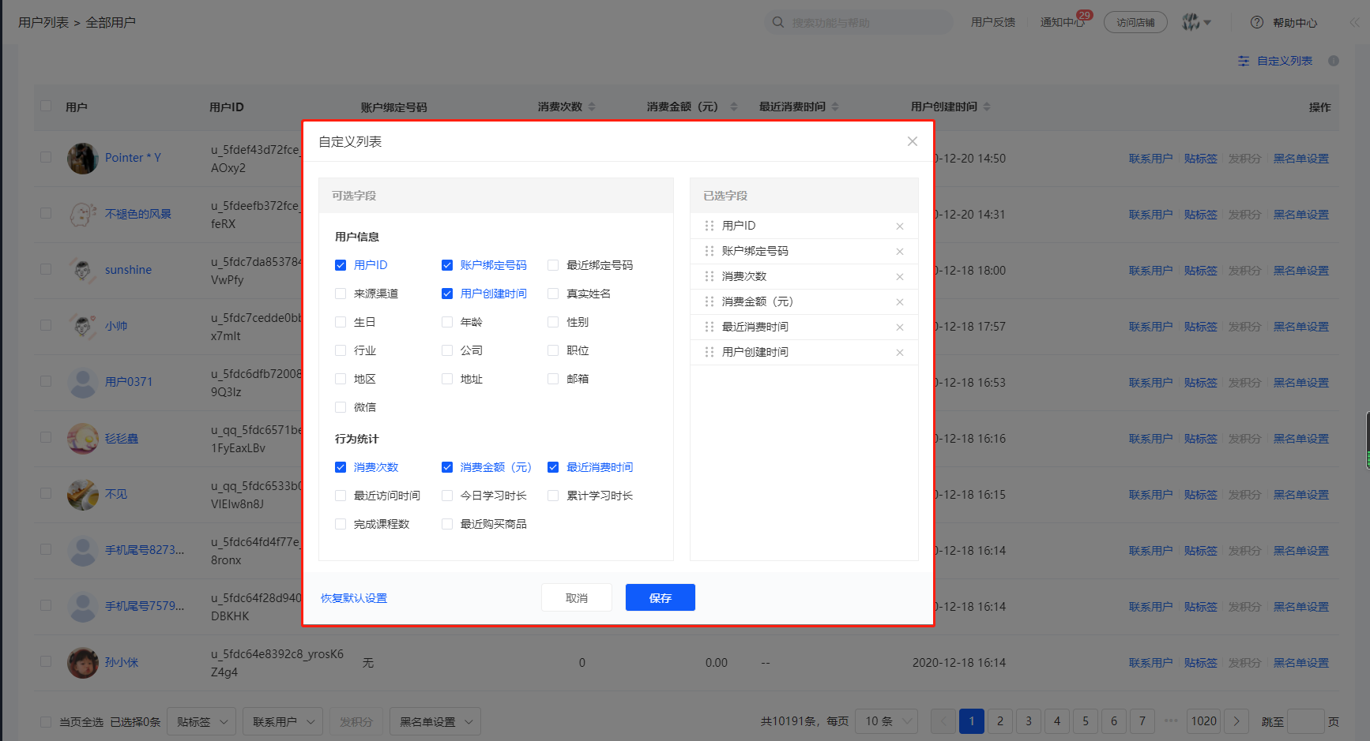The width and height of the screenshot is (1370, 741).
Task: Remove 消费金额（元） from selected fields
Action: (900, 302)
